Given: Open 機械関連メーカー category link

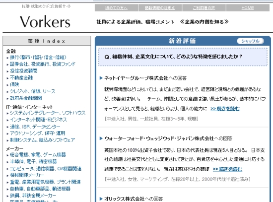Looking at the screenshot, I should (27, 175).
